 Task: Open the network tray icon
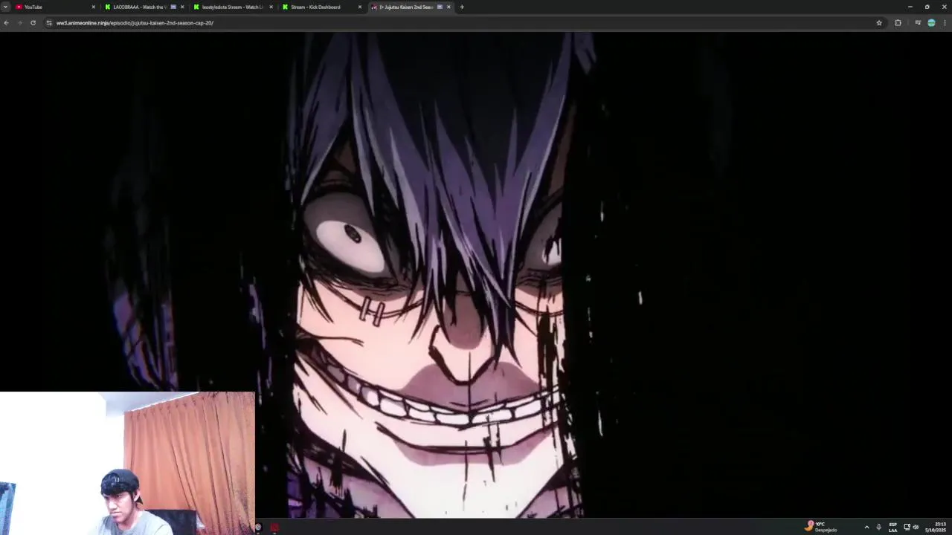pos(907,527)
